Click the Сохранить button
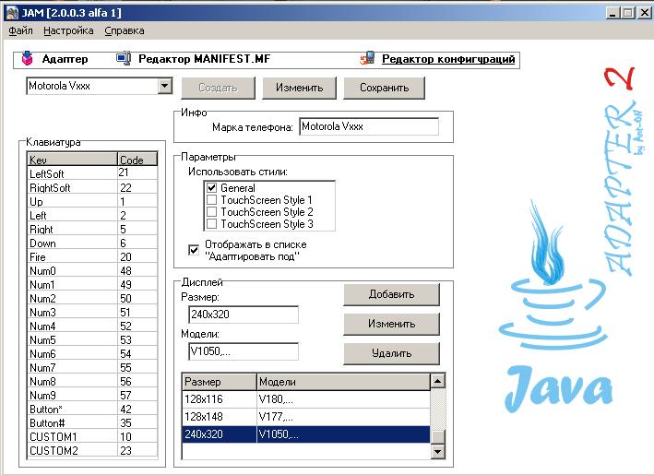This screenshot has height=475, width=654. (x=384, y=88)
